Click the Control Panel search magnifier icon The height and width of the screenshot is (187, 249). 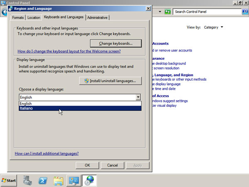tap(245, 12)
